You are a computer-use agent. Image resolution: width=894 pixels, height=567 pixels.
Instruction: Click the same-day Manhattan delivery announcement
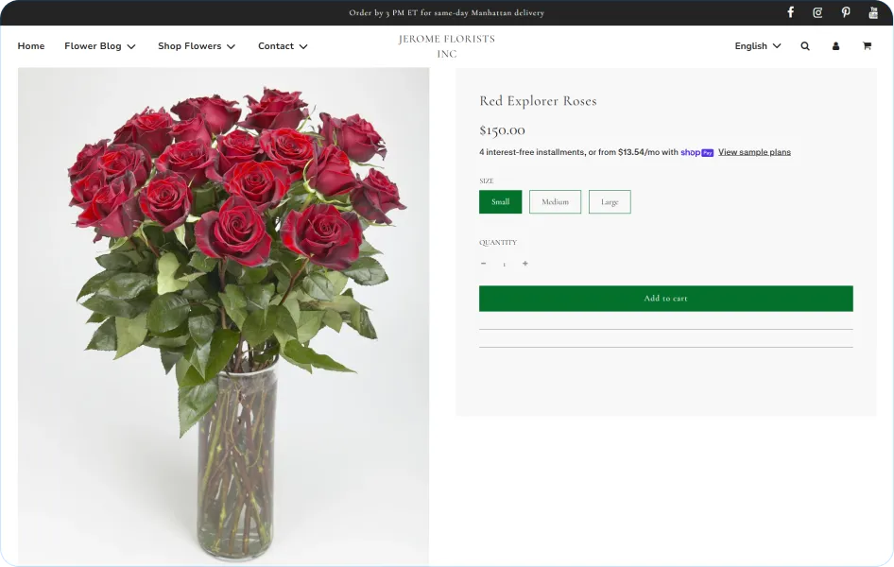(x=446, y=12)
